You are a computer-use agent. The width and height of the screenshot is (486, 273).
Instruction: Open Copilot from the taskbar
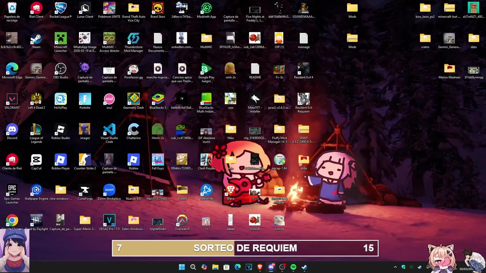[204, 267]
